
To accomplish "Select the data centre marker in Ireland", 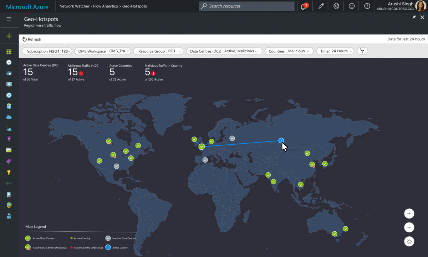I will click(x=194, y=139).
